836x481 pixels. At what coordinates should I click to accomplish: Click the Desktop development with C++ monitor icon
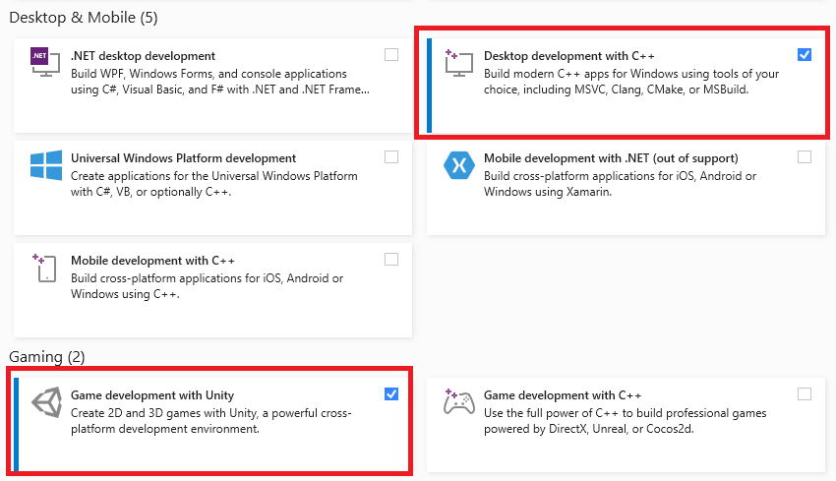[458, 62]
